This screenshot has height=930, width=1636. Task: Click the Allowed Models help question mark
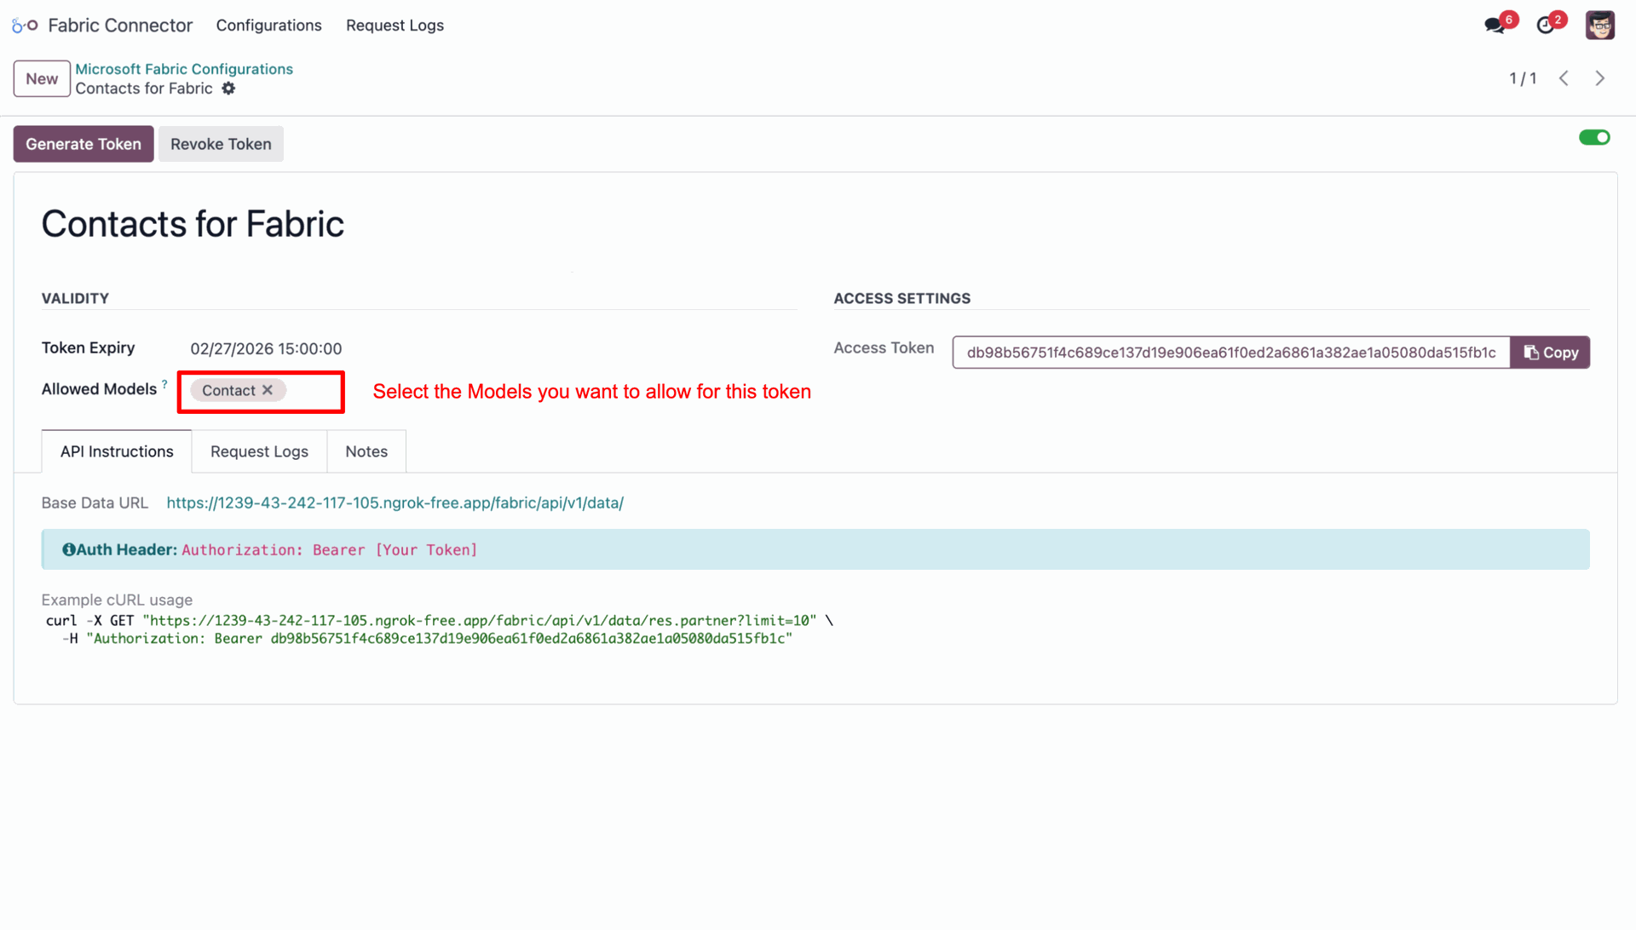point(164,384)
